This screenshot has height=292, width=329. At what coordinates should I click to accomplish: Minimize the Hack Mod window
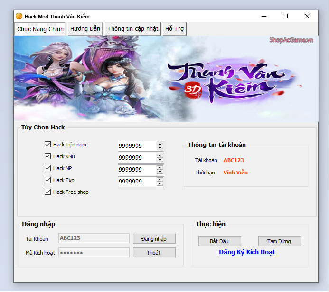tap(264, 16)
